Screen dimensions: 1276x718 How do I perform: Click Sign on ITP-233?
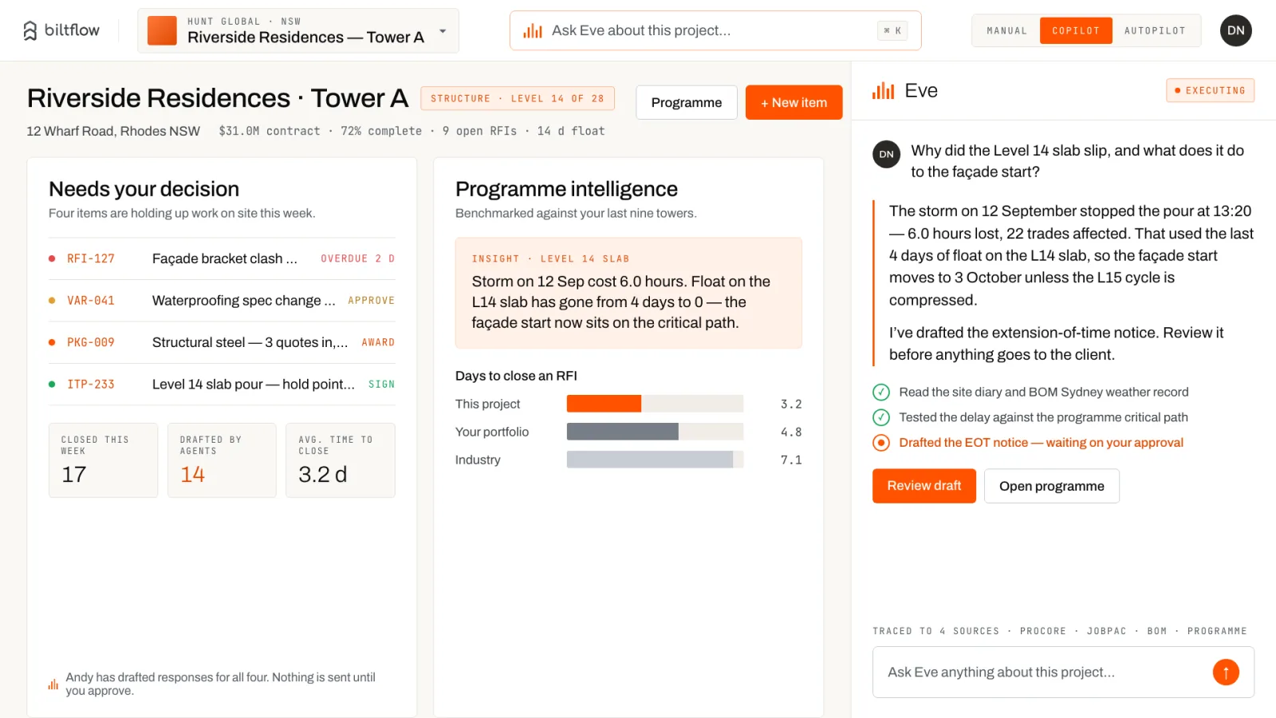pyautogui.click(x=381, y=385)
